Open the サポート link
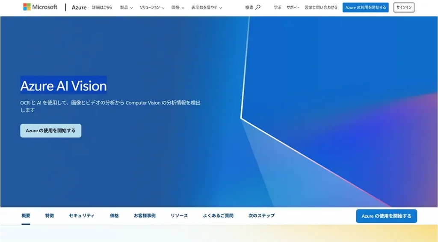 293,8
